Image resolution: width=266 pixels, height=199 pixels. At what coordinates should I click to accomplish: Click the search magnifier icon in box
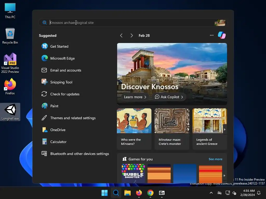pyautogui.click(x=44, y=23)
